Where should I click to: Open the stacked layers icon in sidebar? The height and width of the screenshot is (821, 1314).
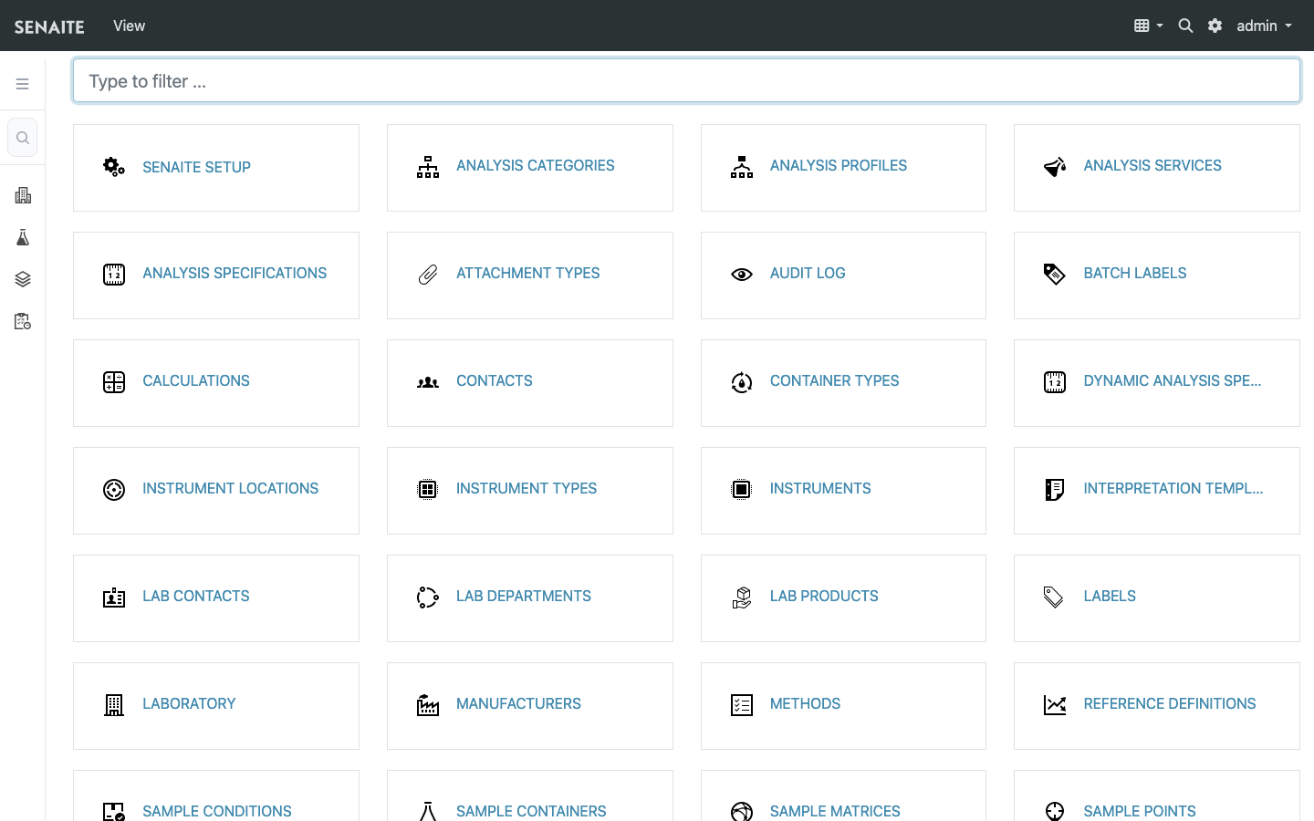tap(23, 279)
